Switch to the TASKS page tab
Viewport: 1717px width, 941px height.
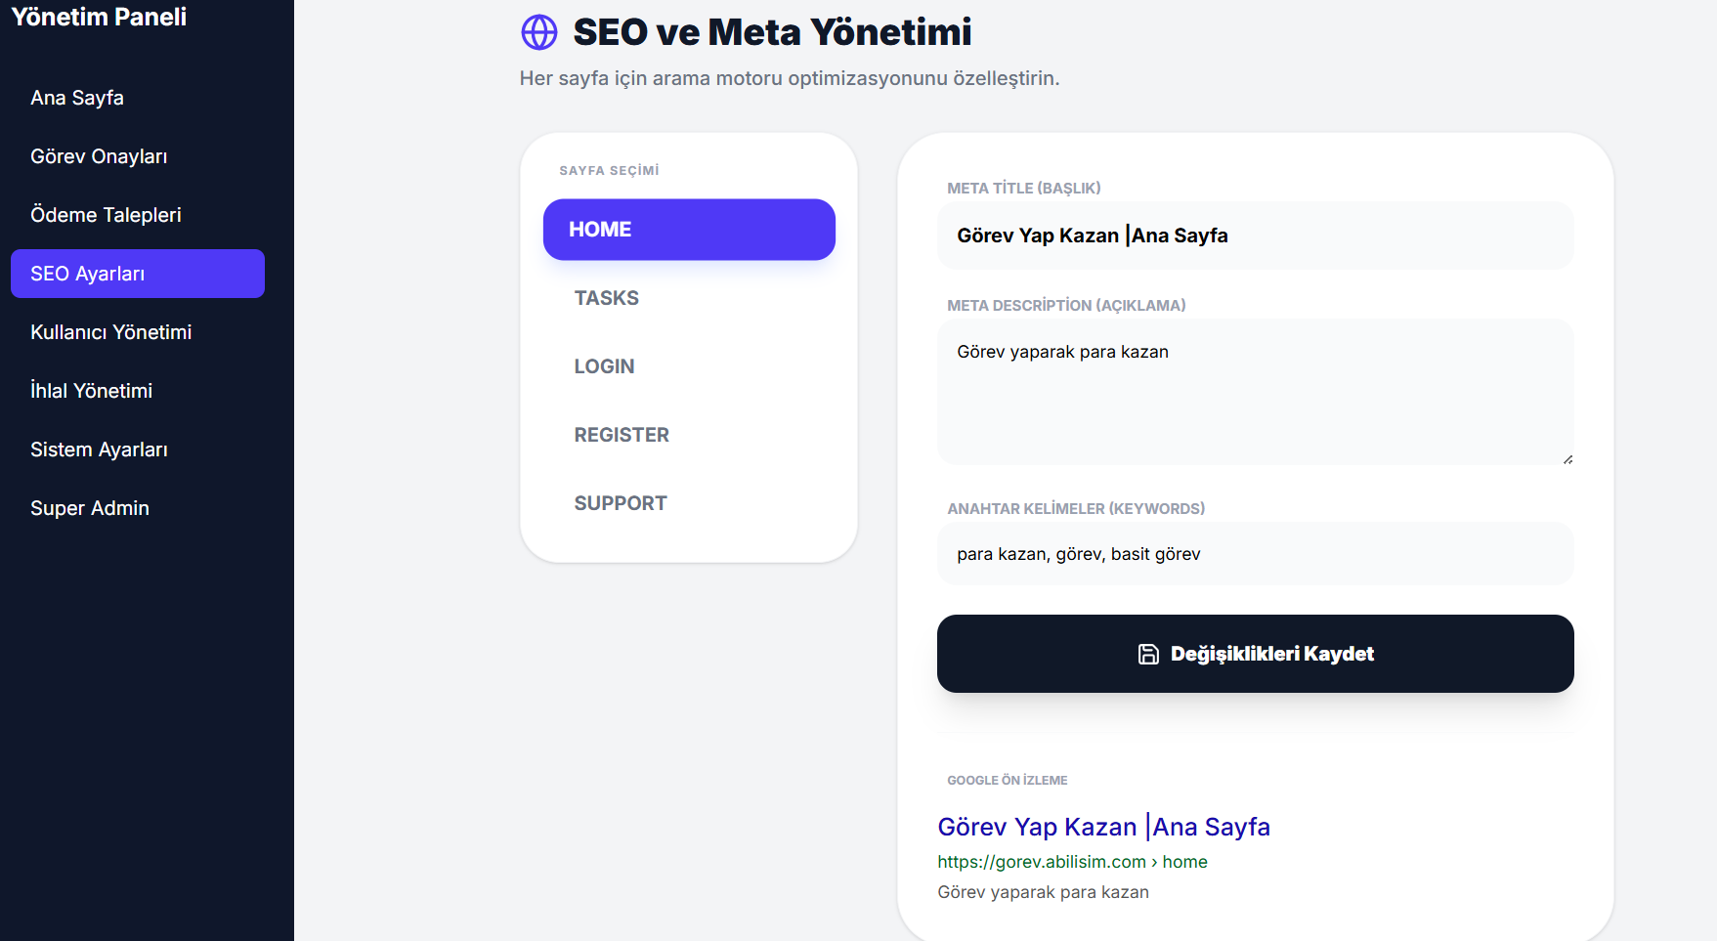[607, 298]
